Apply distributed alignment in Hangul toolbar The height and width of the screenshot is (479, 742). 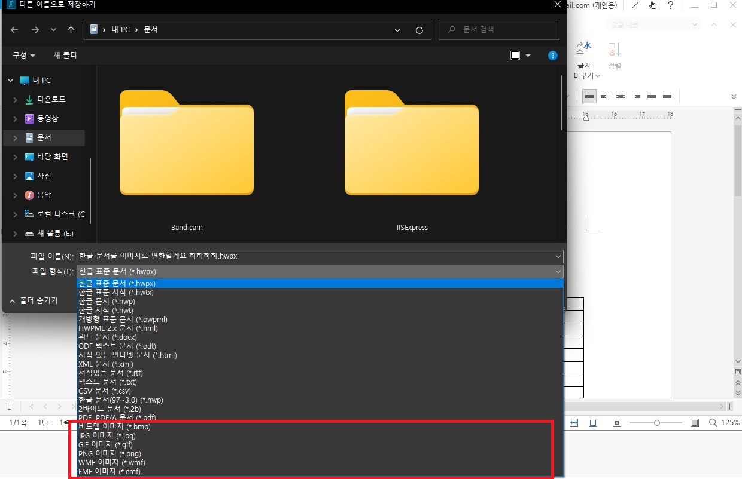(x=652, y=96)
